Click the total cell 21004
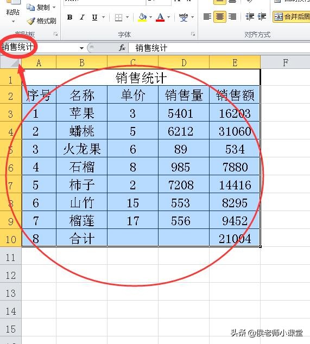The width and height of the screenshot is (310, 344). click(x=235, y=238)
